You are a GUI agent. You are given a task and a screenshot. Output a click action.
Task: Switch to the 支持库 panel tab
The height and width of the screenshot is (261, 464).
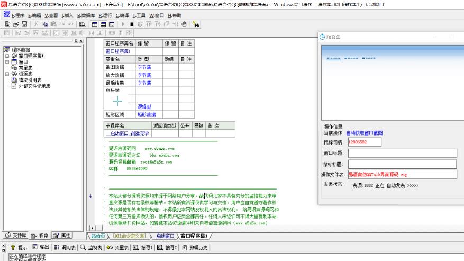pyautogui.click(x=16, y=236)
